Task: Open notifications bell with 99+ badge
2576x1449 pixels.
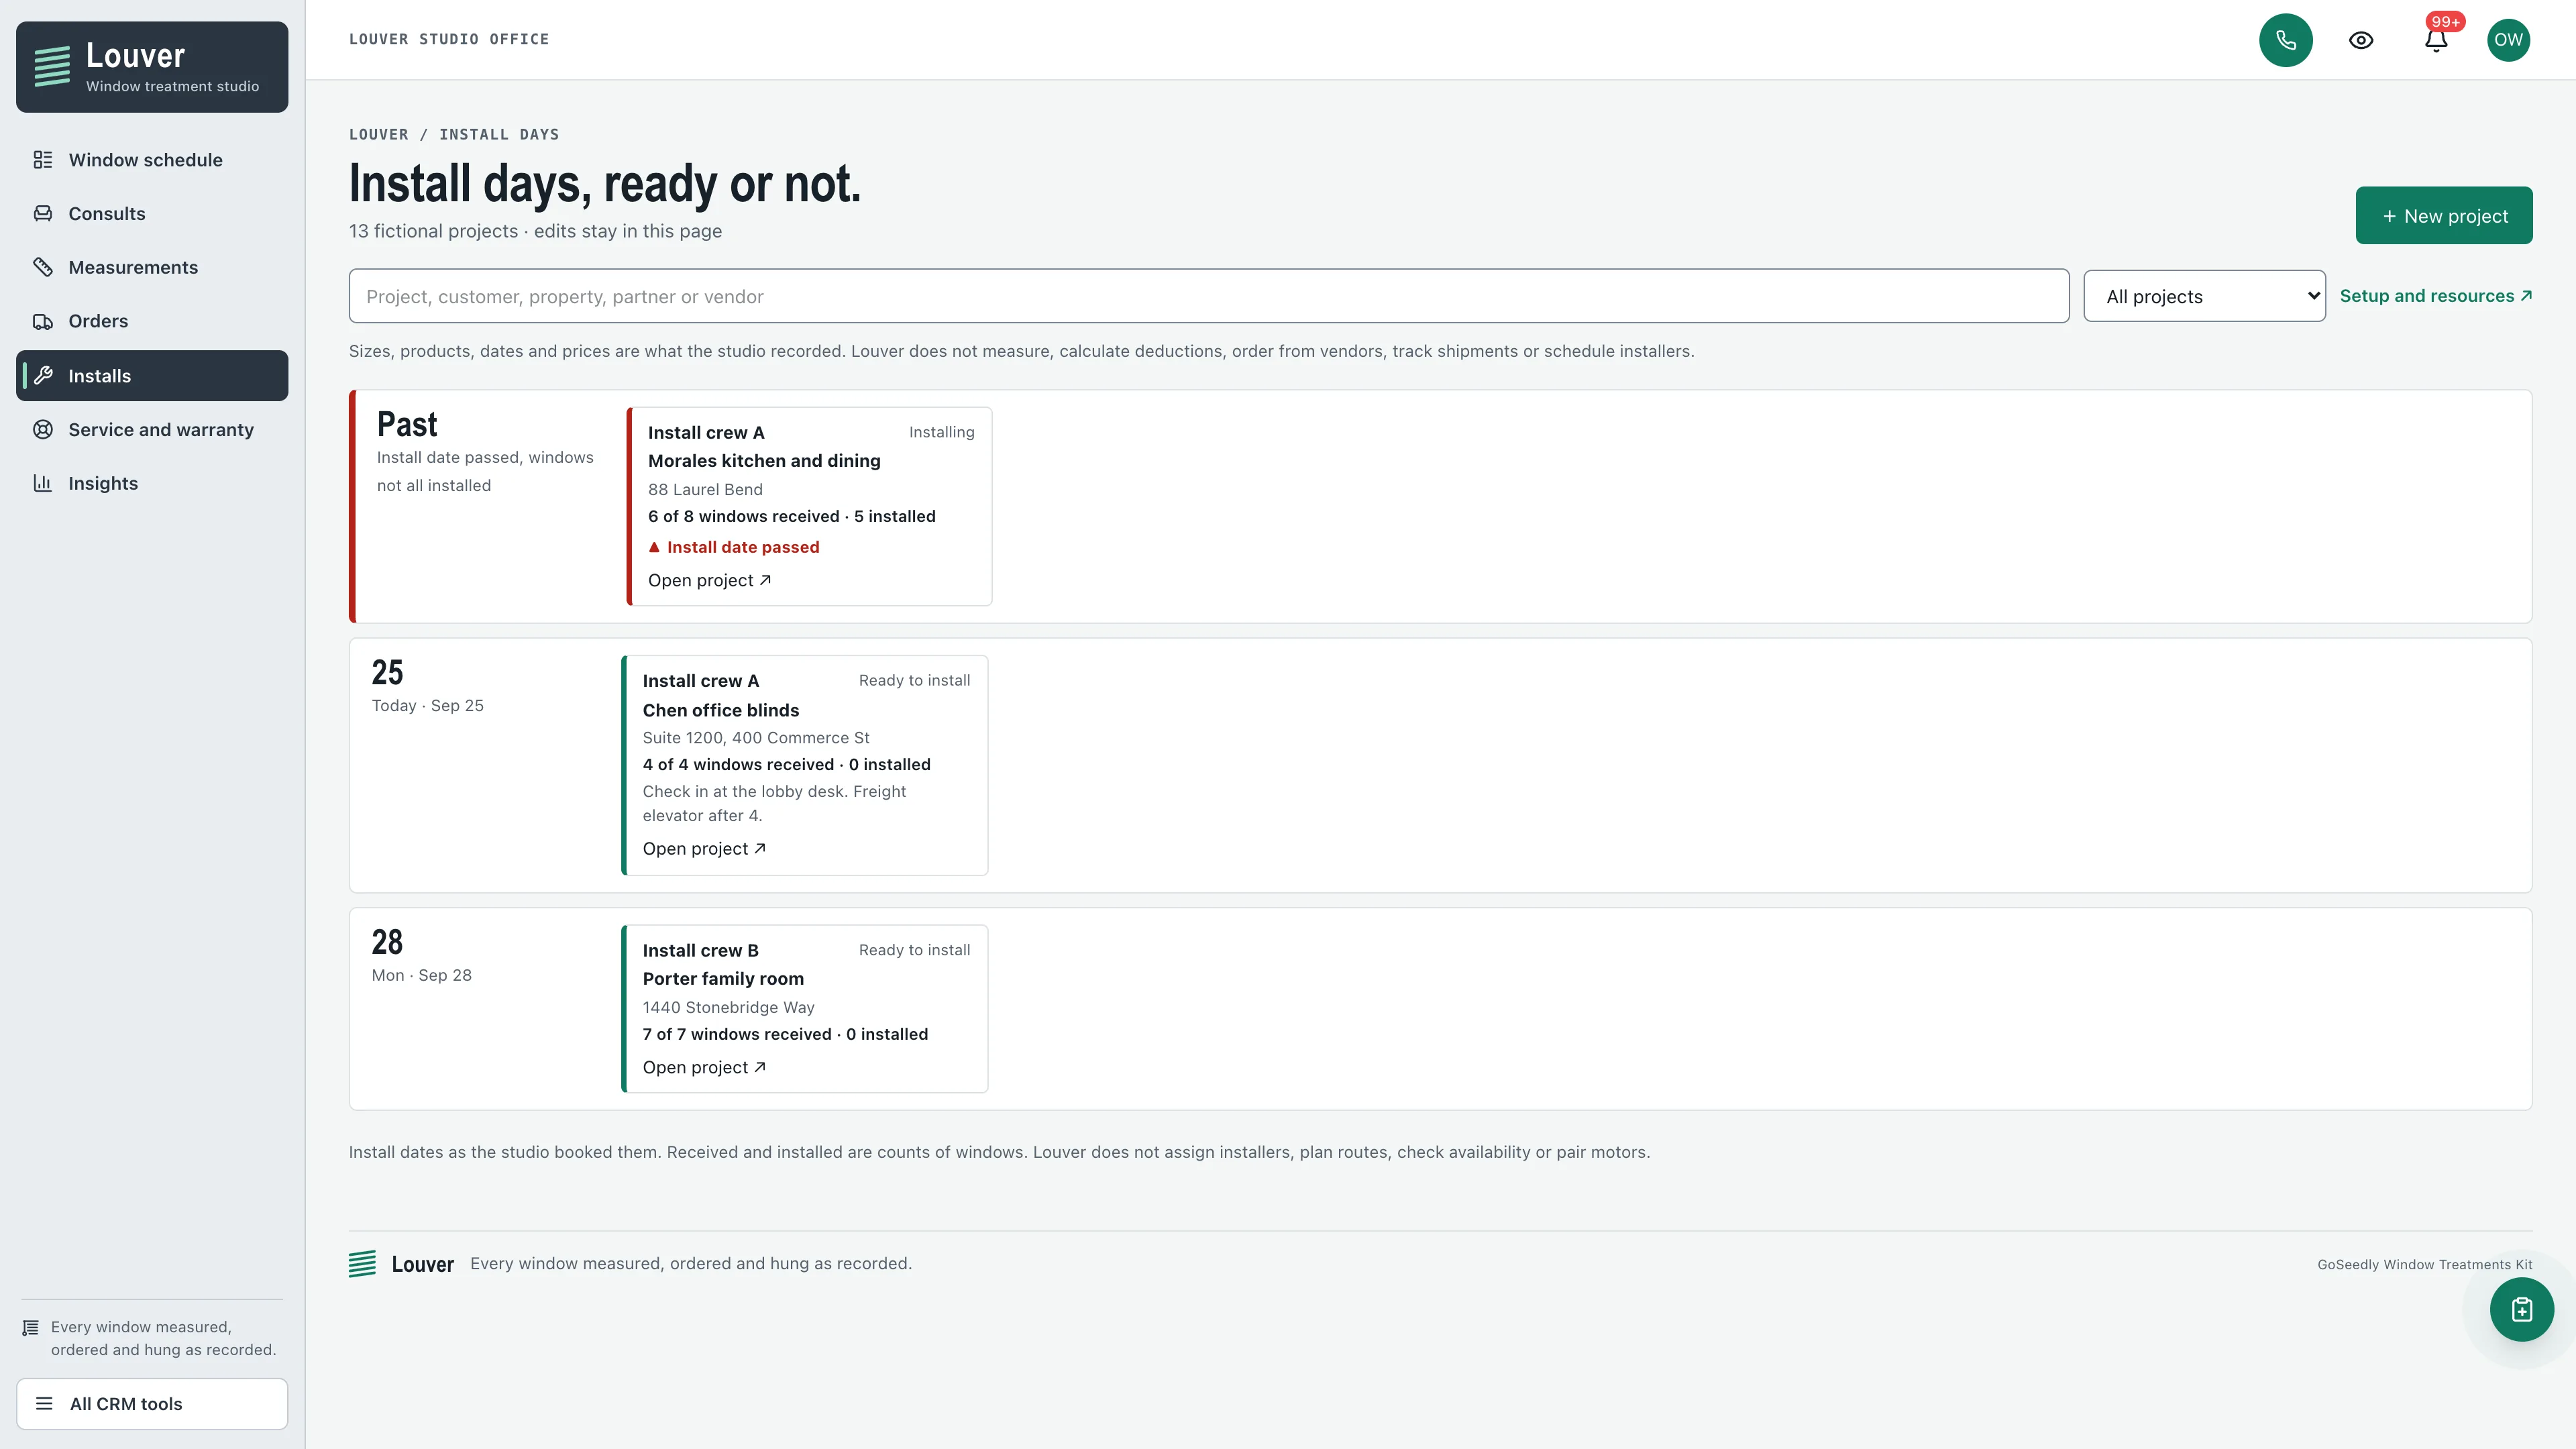Action: click(2436, 40)
